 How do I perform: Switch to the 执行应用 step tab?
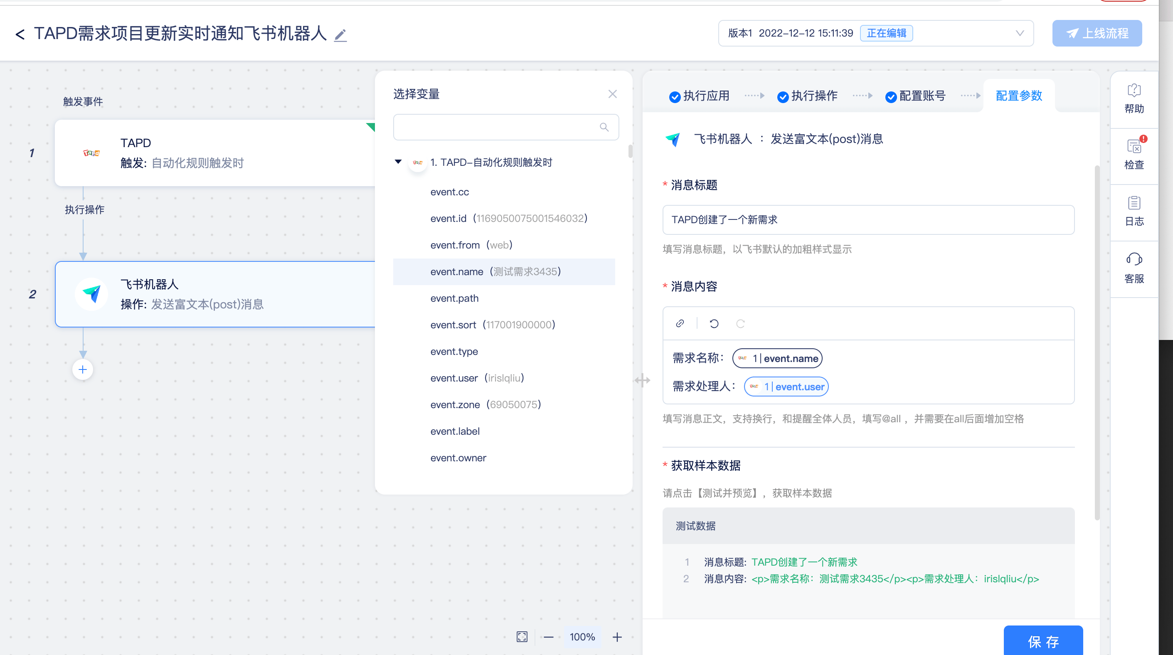700,96
